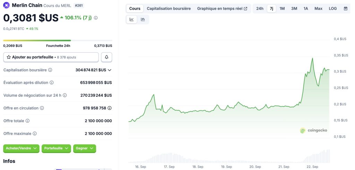Click info icon beside Offre en circulation value
The image size is (355, 170).
[110, 108]
